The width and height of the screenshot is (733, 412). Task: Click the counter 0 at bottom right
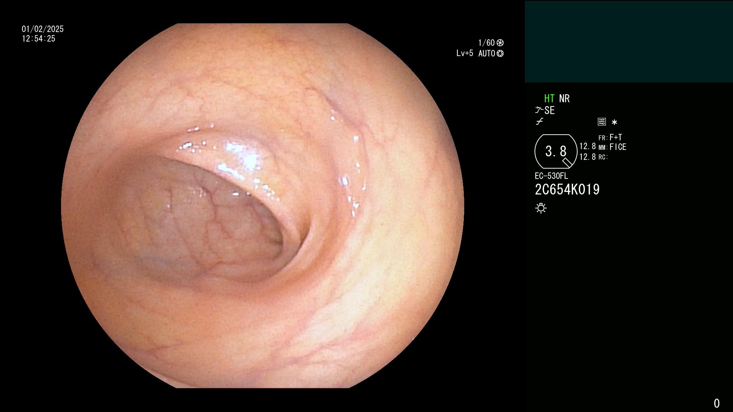click(x=717, y=403)
